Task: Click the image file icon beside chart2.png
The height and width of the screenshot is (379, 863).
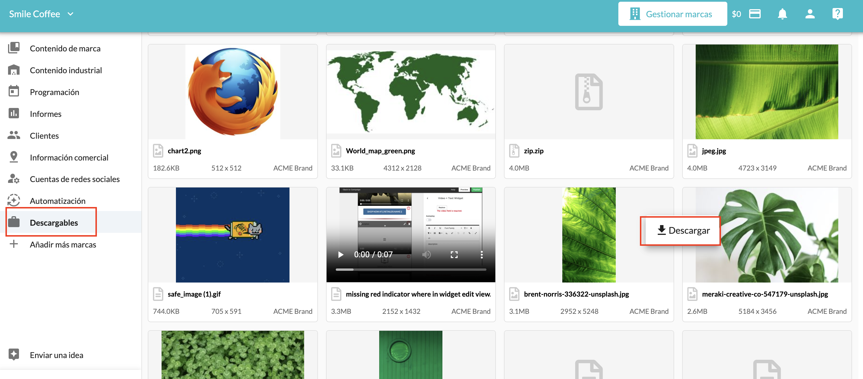Action: 158,150
